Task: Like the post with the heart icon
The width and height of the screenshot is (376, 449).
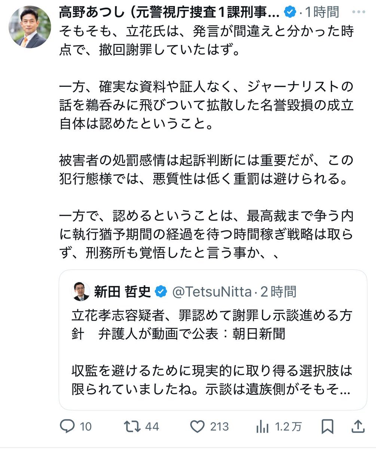Action: point(197,426)
